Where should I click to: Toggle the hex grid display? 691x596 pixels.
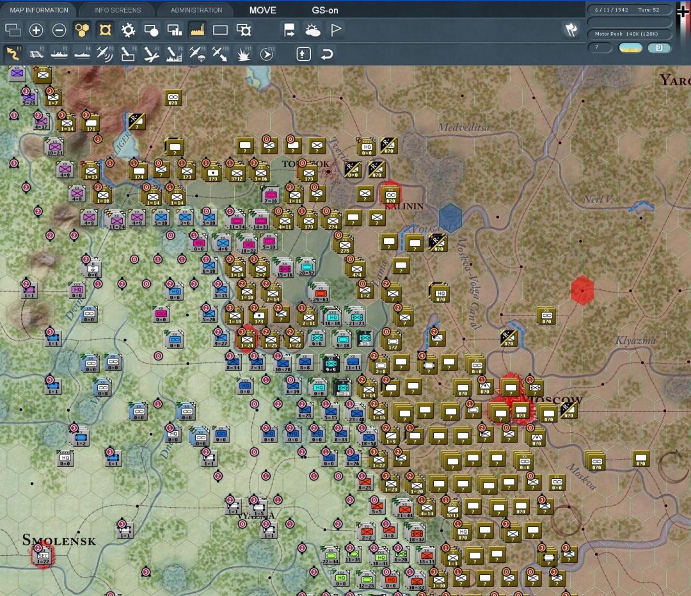click(82, 30)
